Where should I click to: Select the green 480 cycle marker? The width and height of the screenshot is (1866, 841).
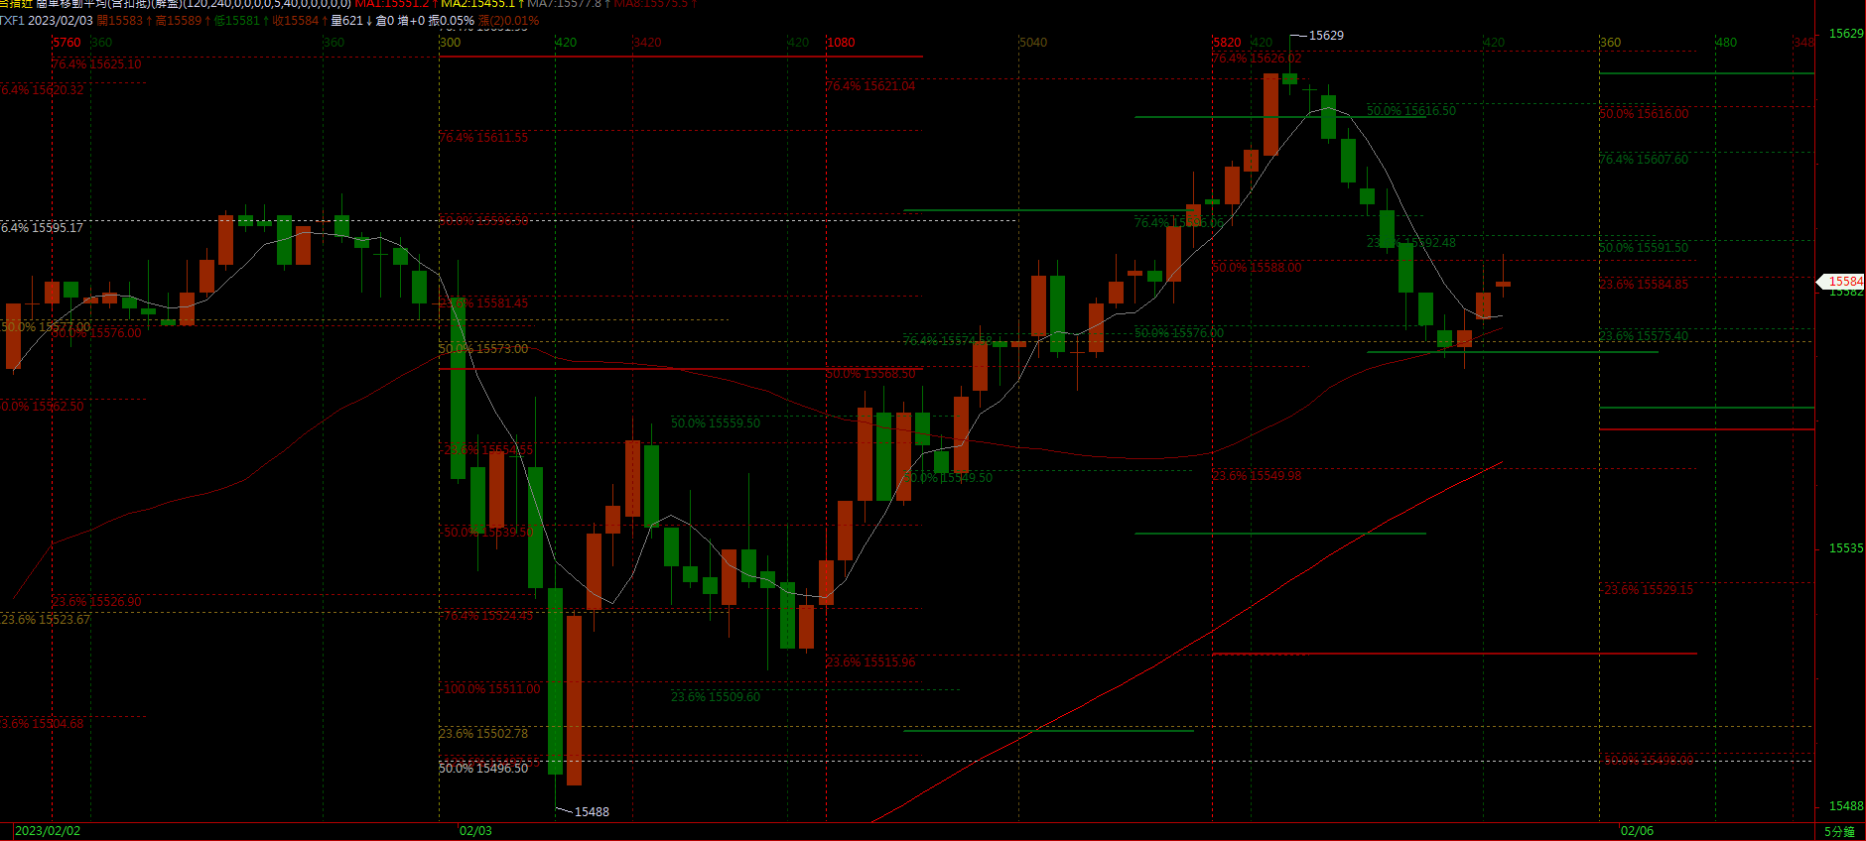[1726, 43]
